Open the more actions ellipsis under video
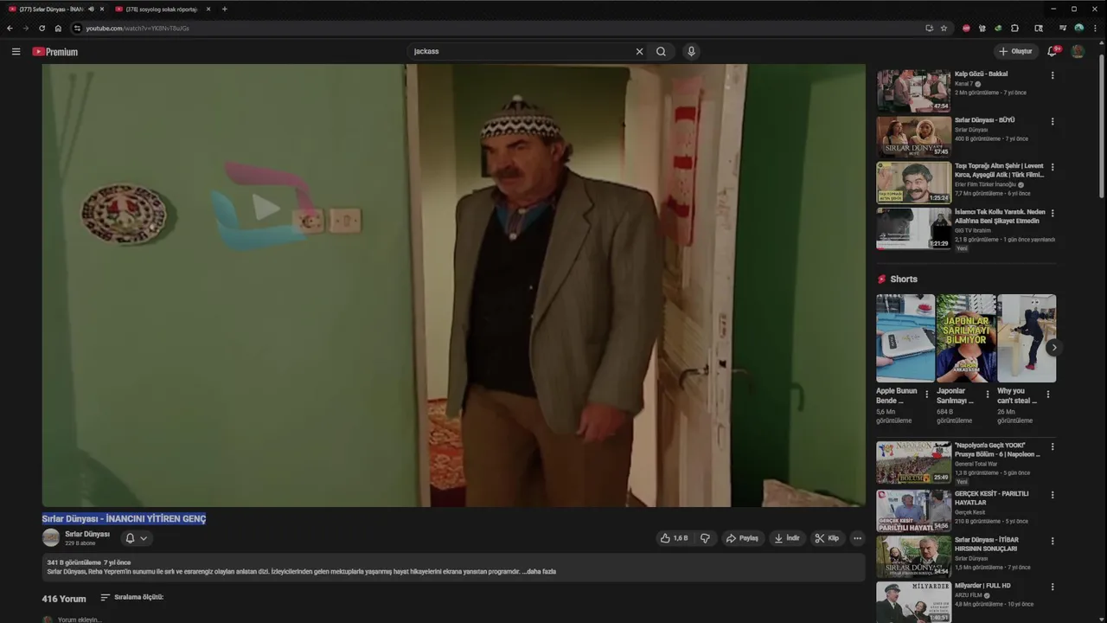 (857, 538)
